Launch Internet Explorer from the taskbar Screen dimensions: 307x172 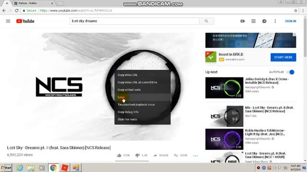(x=20, y=168)
